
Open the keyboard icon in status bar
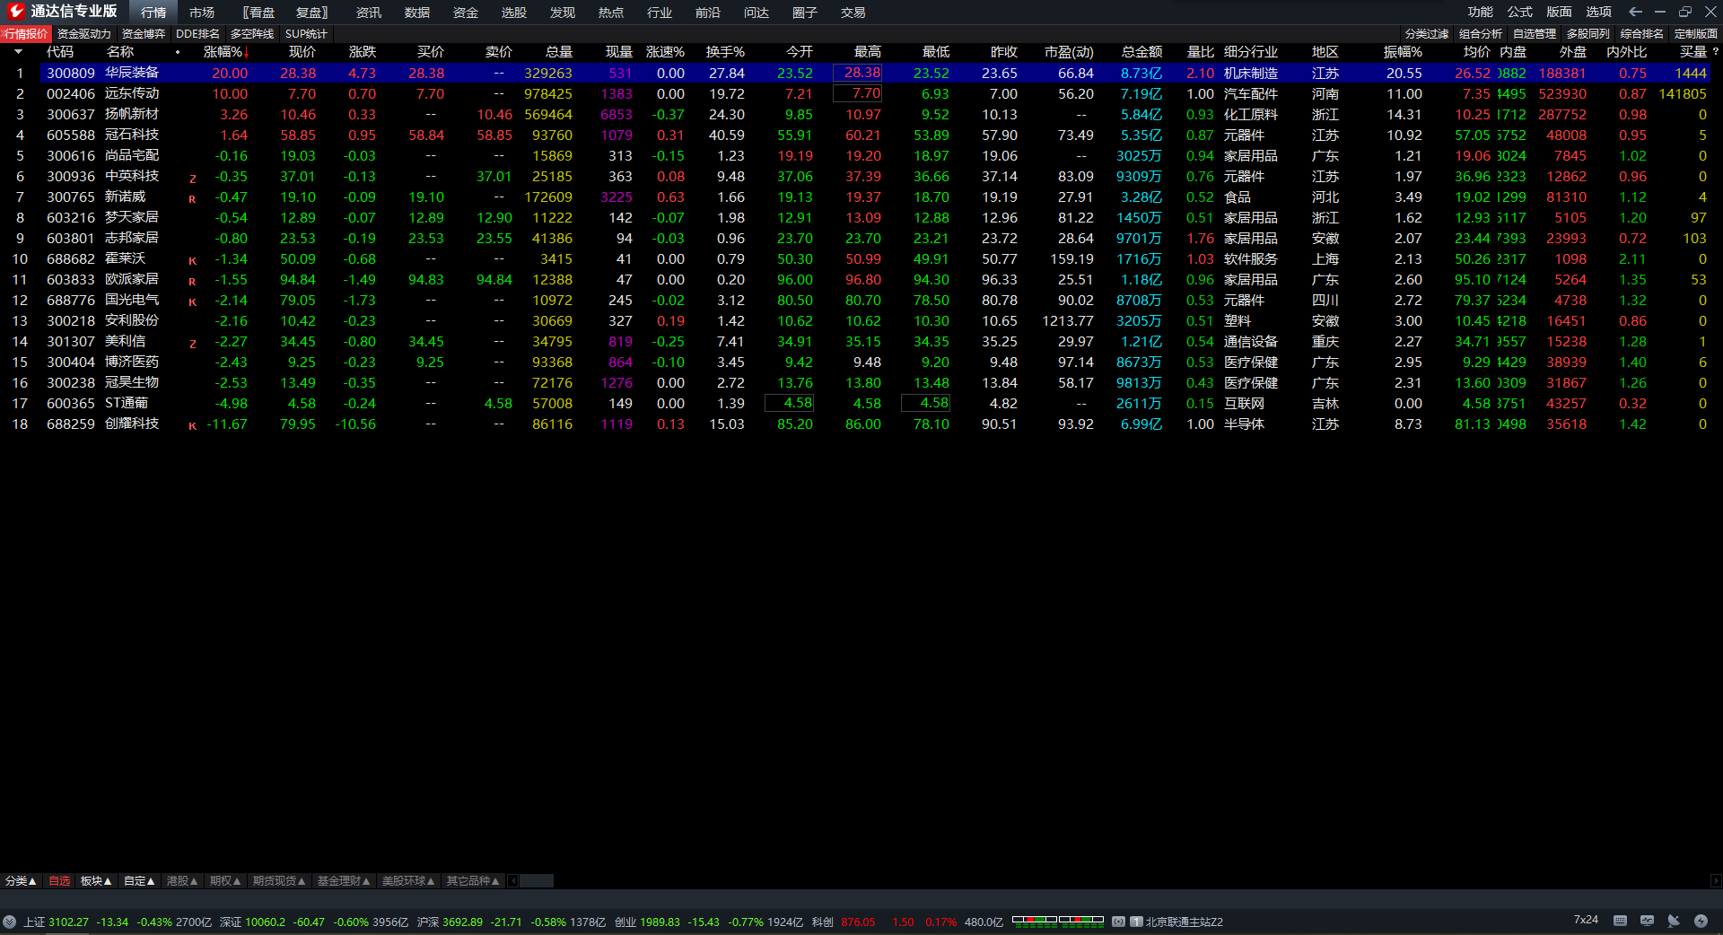[1620, 921]
